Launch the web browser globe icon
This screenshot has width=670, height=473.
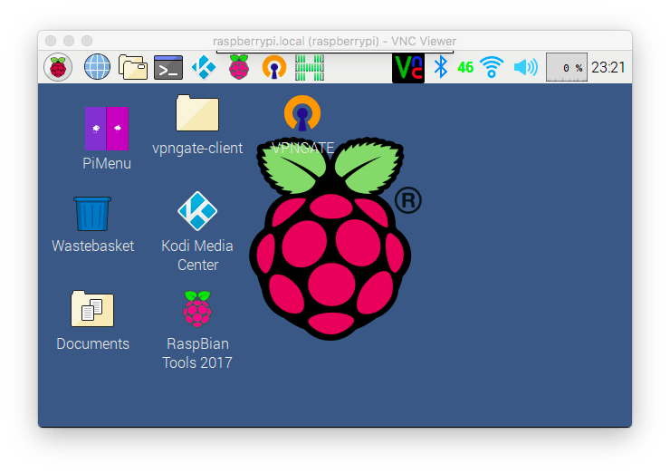tap(97, 67)
